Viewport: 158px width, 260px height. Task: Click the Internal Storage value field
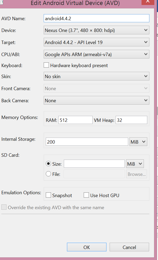(87, 142)
